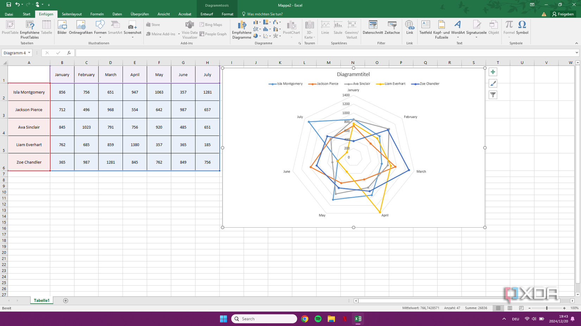Switch to Normal view in status bar

498,308
